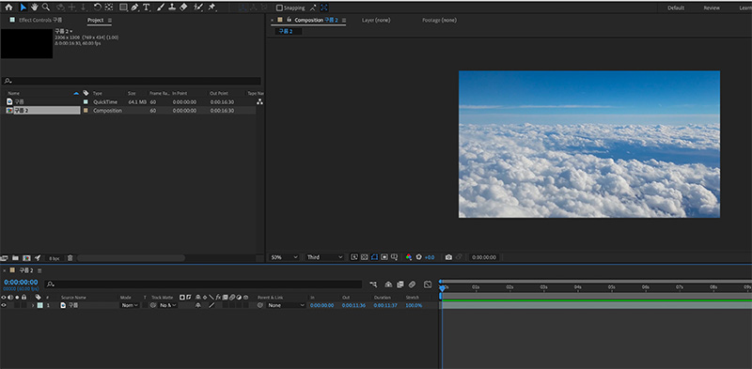Toggle shy switch for 구름 layer

[x=197, y=305]
